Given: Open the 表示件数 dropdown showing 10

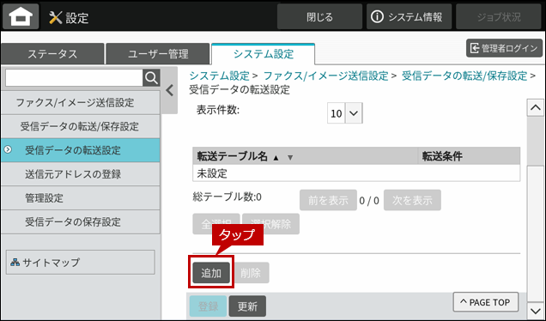Looking at the screenshot, I should click(x=345, y=113).
